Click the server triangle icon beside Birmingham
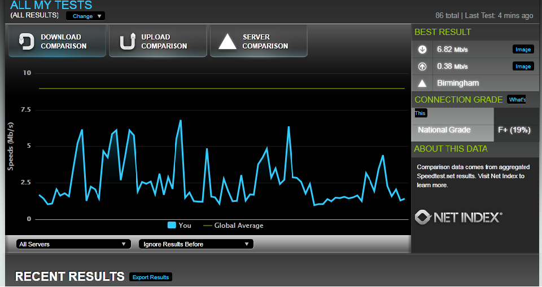Viewport: 542px width, 287px height. click(422, 83)
